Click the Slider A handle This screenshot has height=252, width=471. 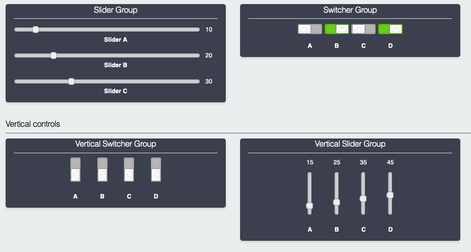pos(36,30)
